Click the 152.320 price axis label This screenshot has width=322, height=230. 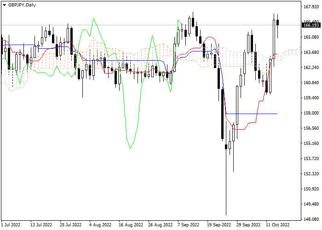pos(311,174)
